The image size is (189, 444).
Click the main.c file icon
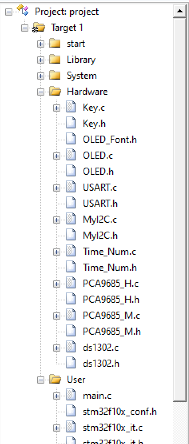coord(71,395)
